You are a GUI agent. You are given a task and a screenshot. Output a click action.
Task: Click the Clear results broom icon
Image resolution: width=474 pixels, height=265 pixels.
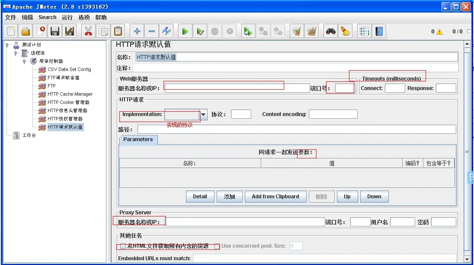[297, 31]
